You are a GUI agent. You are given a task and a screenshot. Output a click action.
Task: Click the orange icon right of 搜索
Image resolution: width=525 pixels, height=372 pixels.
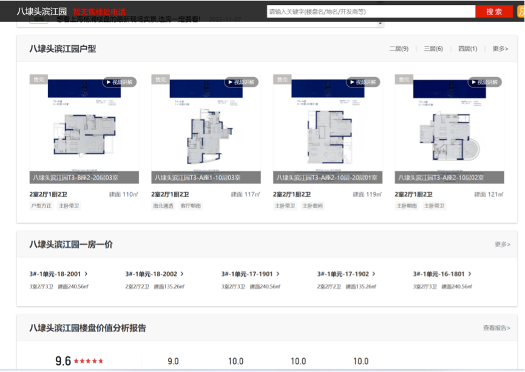[x=521, y=12]
